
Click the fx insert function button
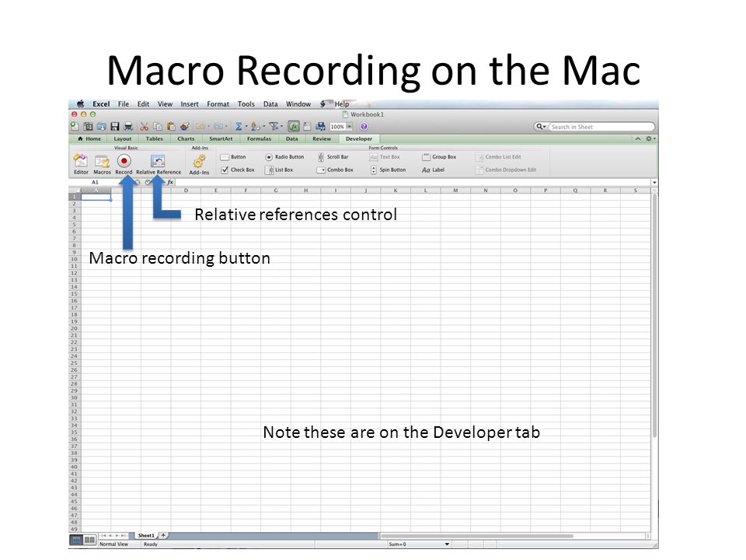pyautogui.click(x=170, y=182)
